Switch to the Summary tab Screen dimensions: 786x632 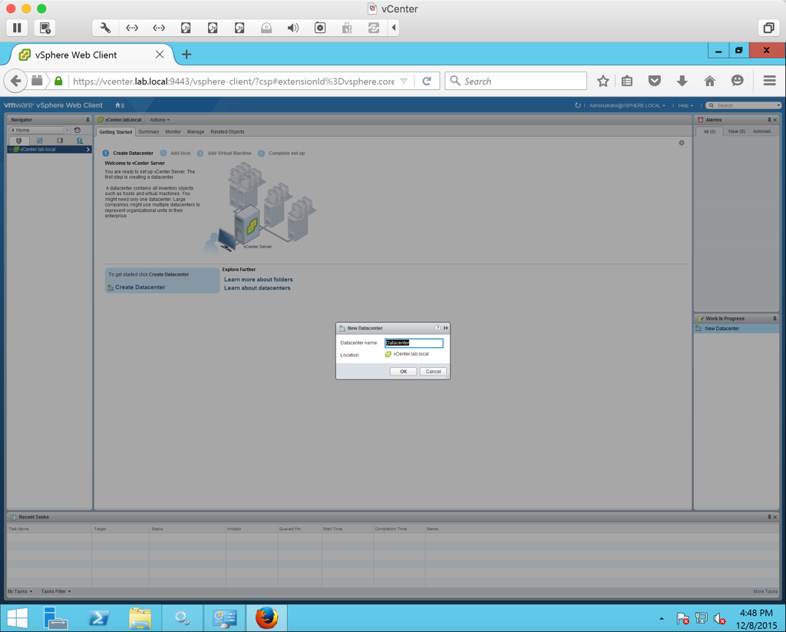(x=149, y=132)
